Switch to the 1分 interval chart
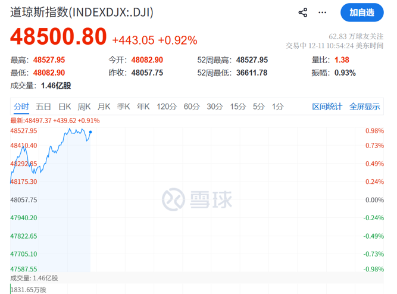This screenshot has width=397, height=294. click(x=277, y=107)
